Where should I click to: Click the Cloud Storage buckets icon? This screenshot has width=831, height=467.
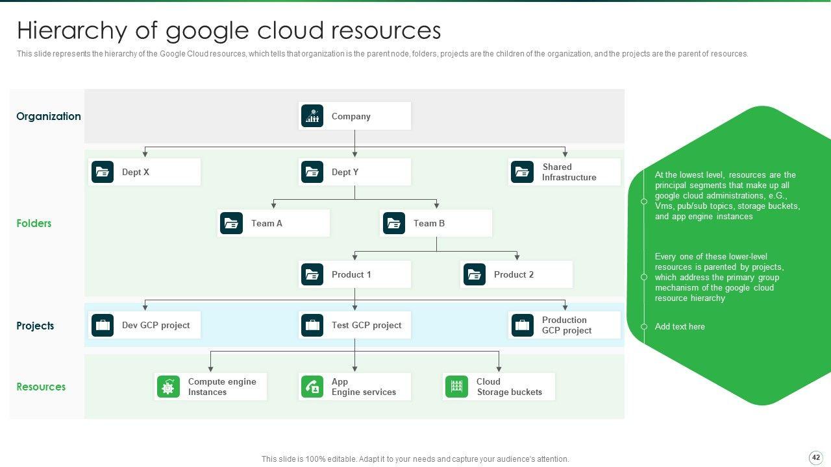(456, 387)
